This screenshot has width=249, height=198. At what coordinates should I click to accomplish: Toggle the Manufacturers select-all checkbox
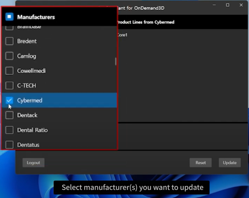(x=9, y=17)
